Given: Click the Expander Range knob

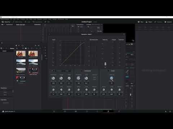Looking at the screenshot, I should [x=61, y=78].
